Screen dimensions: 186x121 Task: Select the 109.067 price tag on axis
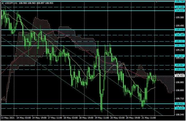pos(180,65)
